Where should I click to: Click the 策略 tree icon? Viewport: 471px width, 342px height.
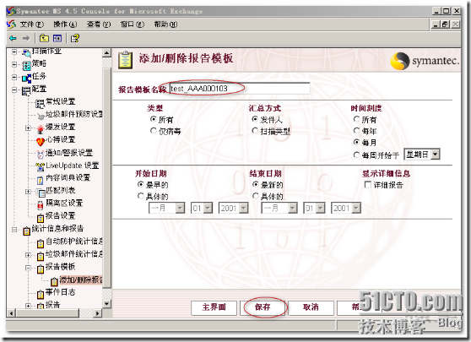[x=26, y=65]
